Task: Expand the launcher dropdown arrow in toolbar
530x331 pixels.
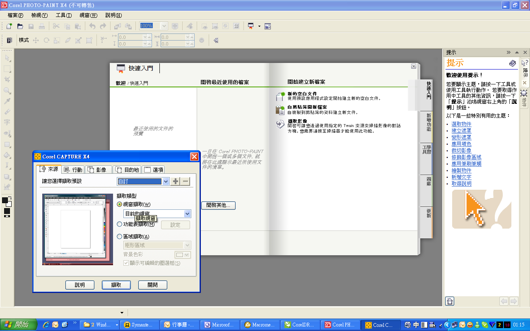Action: click(259, 26)
